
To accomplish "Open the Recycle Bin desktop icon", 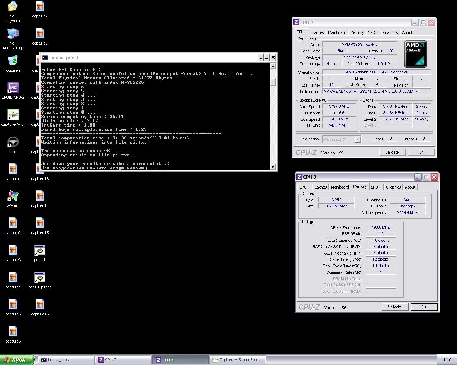I will 13,63.
